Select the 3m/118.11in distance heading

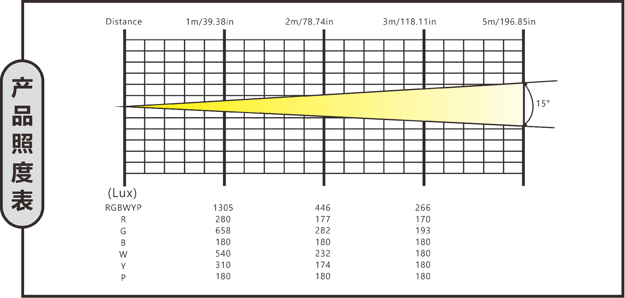[x=409, y=22]
